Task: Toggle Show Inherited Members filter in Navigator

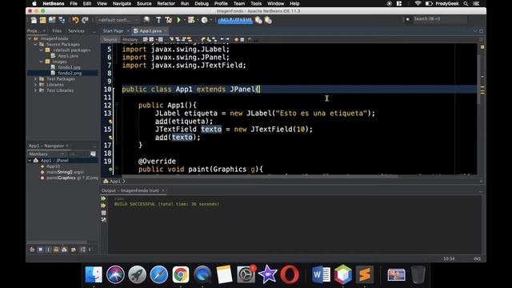Action: click(x=32, y=250)
